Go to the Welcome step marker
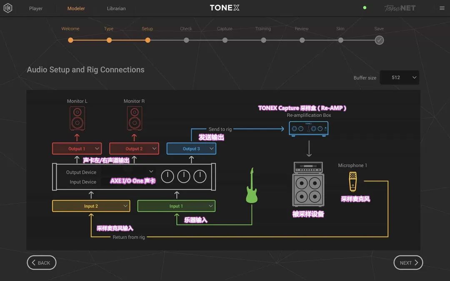The image size is (450, 281). tap(70, 40)
